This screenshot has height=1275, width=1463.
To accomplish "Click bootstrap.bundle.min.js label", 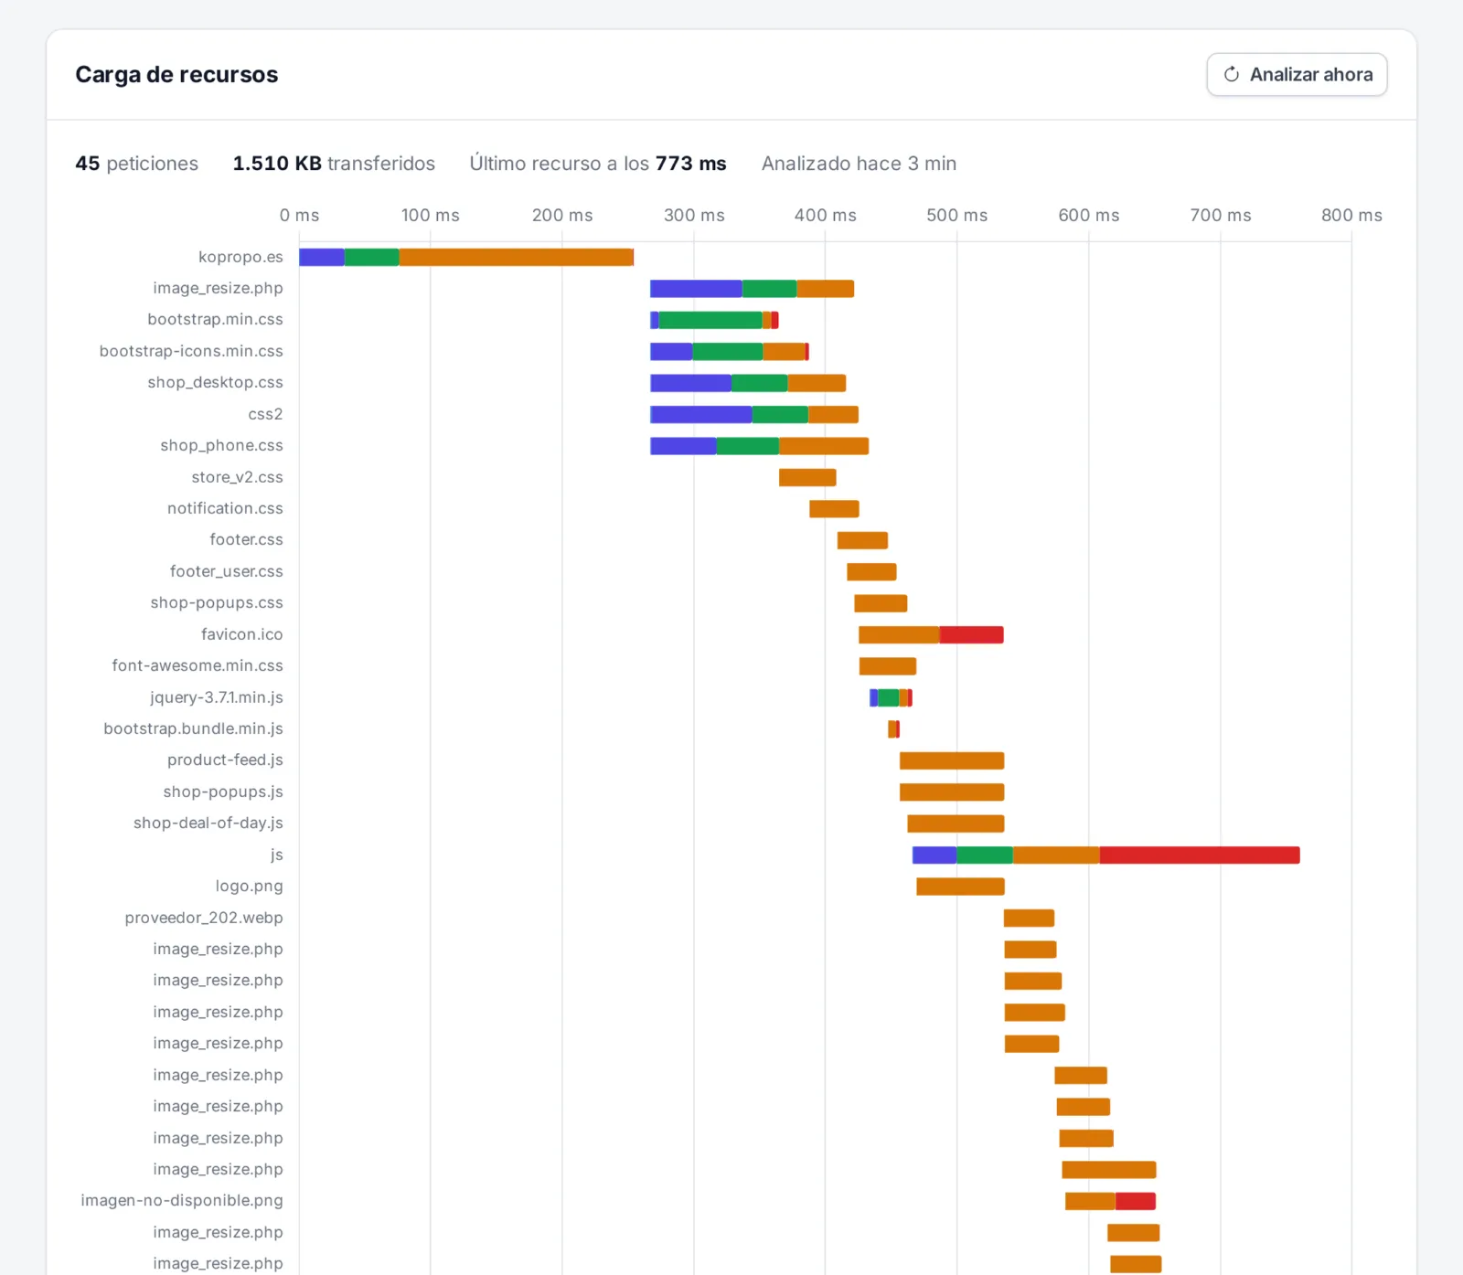I will (x=193, y=728).
